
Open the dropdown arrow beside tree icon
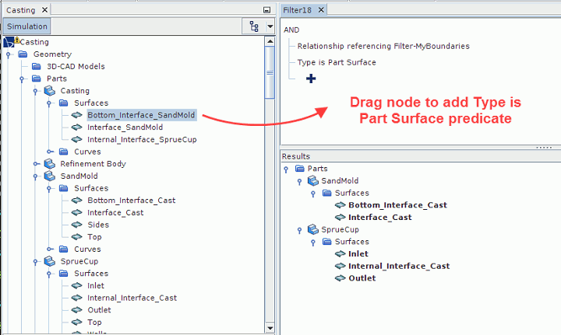point(270,26)
